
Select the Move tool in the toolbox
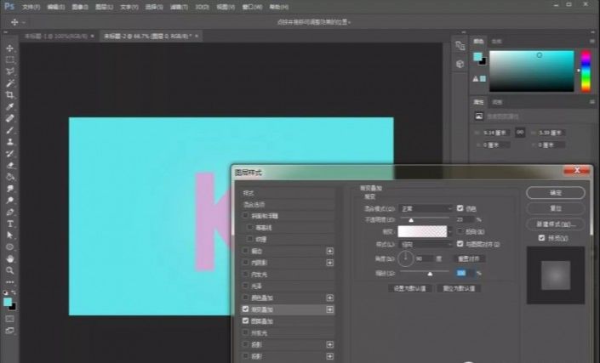(10, 48)
